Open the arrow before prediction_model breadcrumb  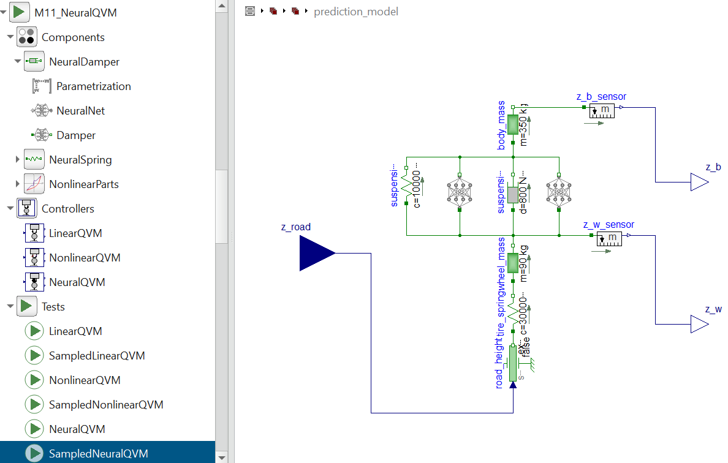point(306,11)
